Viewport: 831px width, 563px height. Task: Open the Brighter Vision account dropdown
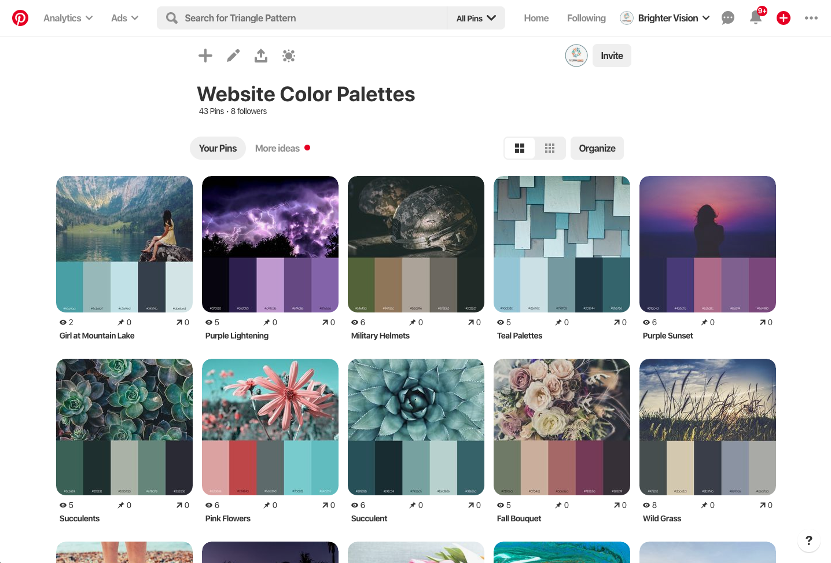click(665, 18)
